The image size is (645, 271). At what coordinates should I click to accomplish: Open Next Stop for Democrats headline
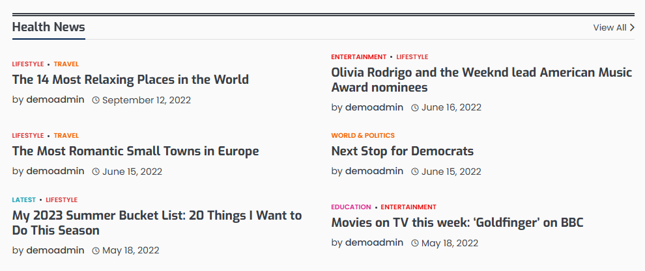[x=402, y=151]
